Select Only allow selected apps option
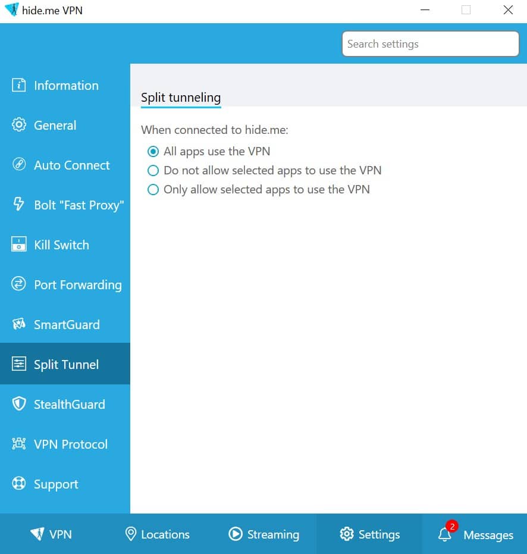 [x=153, y=190]
